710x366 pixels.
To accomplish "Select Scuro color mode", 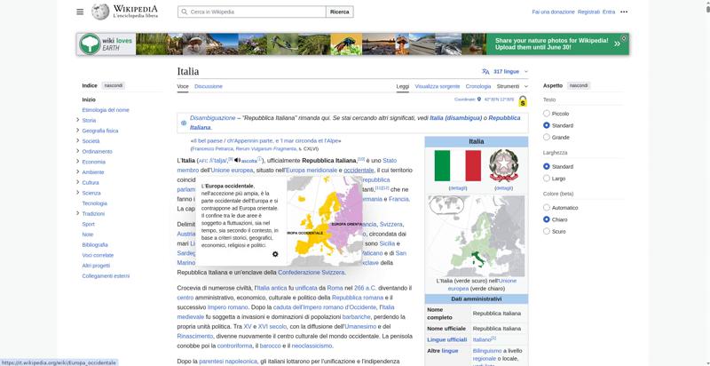I will point(547,231).
